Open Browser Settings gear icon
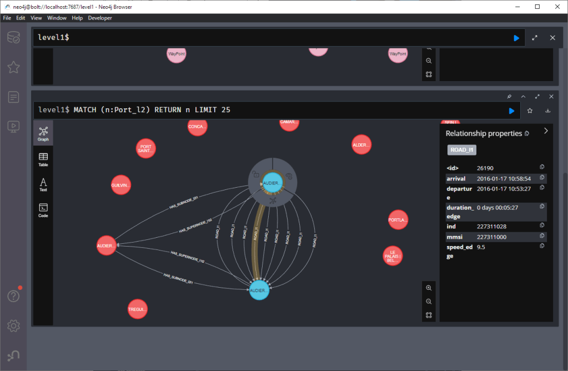Viewport: 568px width, 371px height. coord(13,325)
